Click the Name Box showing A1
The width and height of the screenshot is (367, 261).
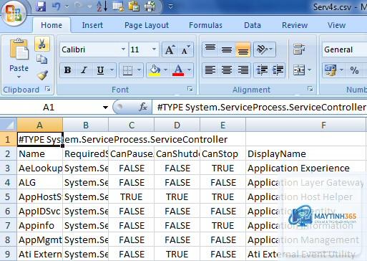[x=49, y=108]
